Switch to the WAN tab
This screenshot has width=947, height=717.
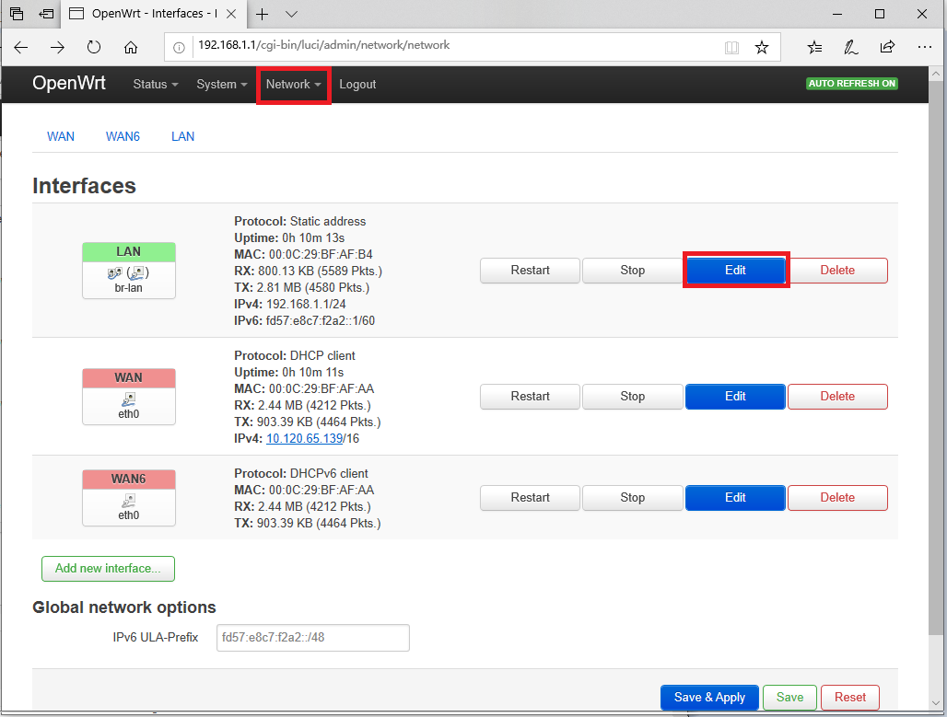point(61,136)
